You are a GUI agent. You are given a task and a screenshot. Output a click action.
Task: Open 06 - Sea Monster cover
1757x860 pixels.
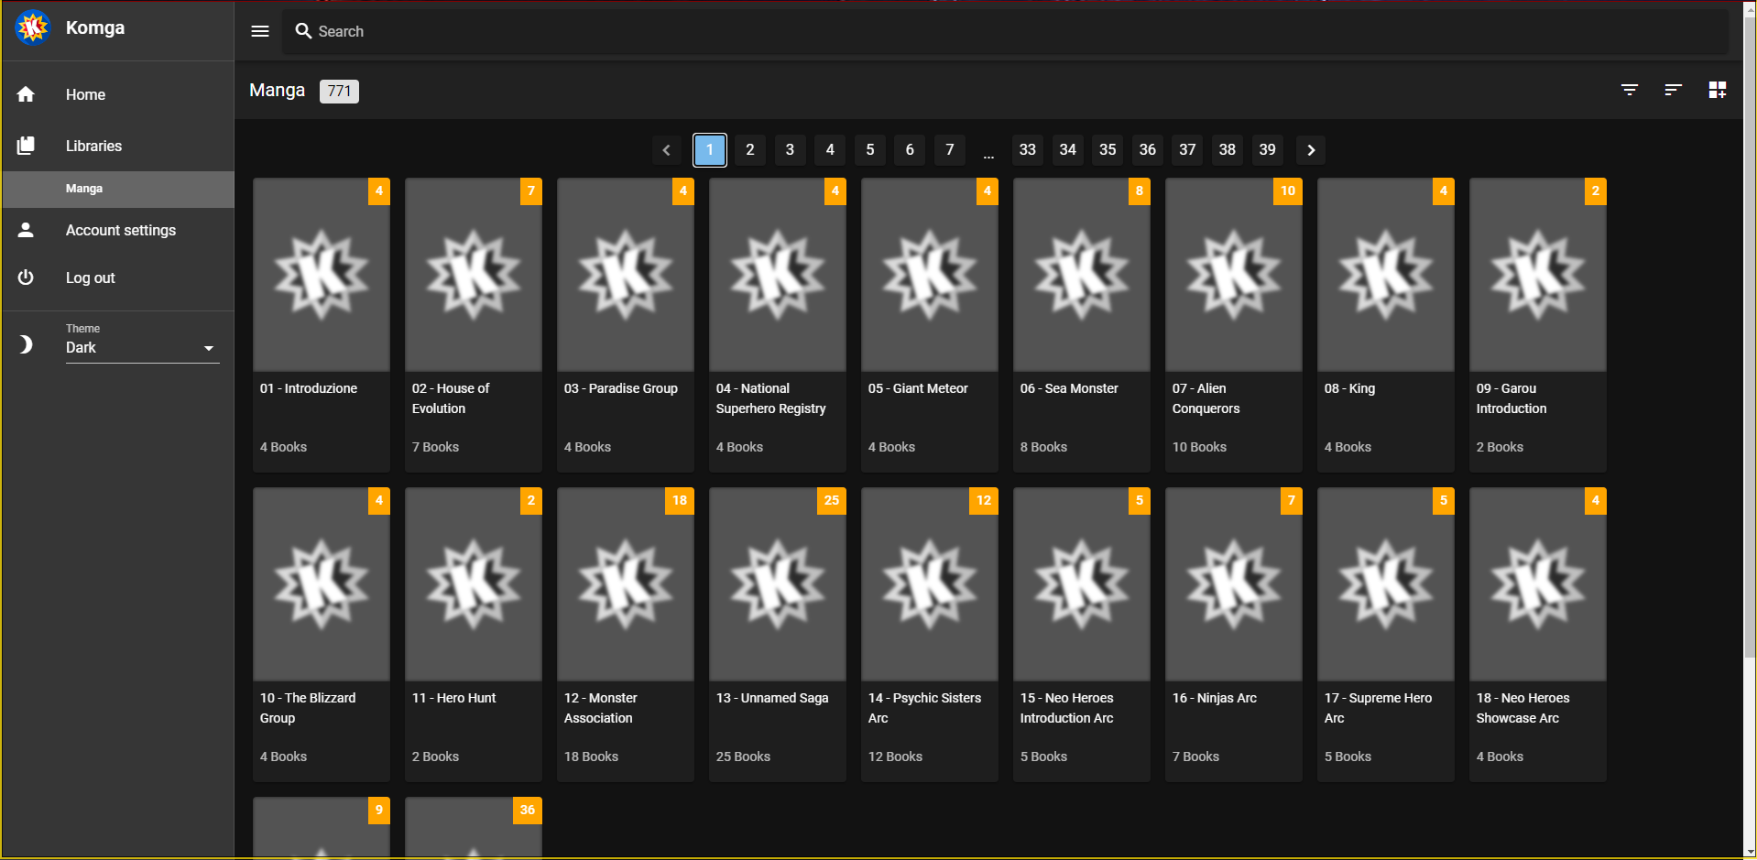pyautogui.click(x=1082, y=275)
